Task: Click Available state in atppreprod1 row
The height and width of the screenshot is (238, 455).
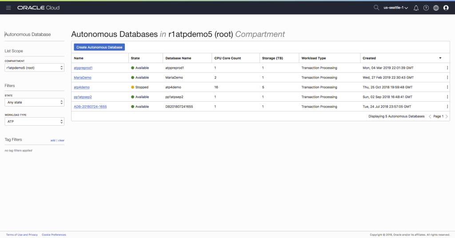Action: [140, 68]
